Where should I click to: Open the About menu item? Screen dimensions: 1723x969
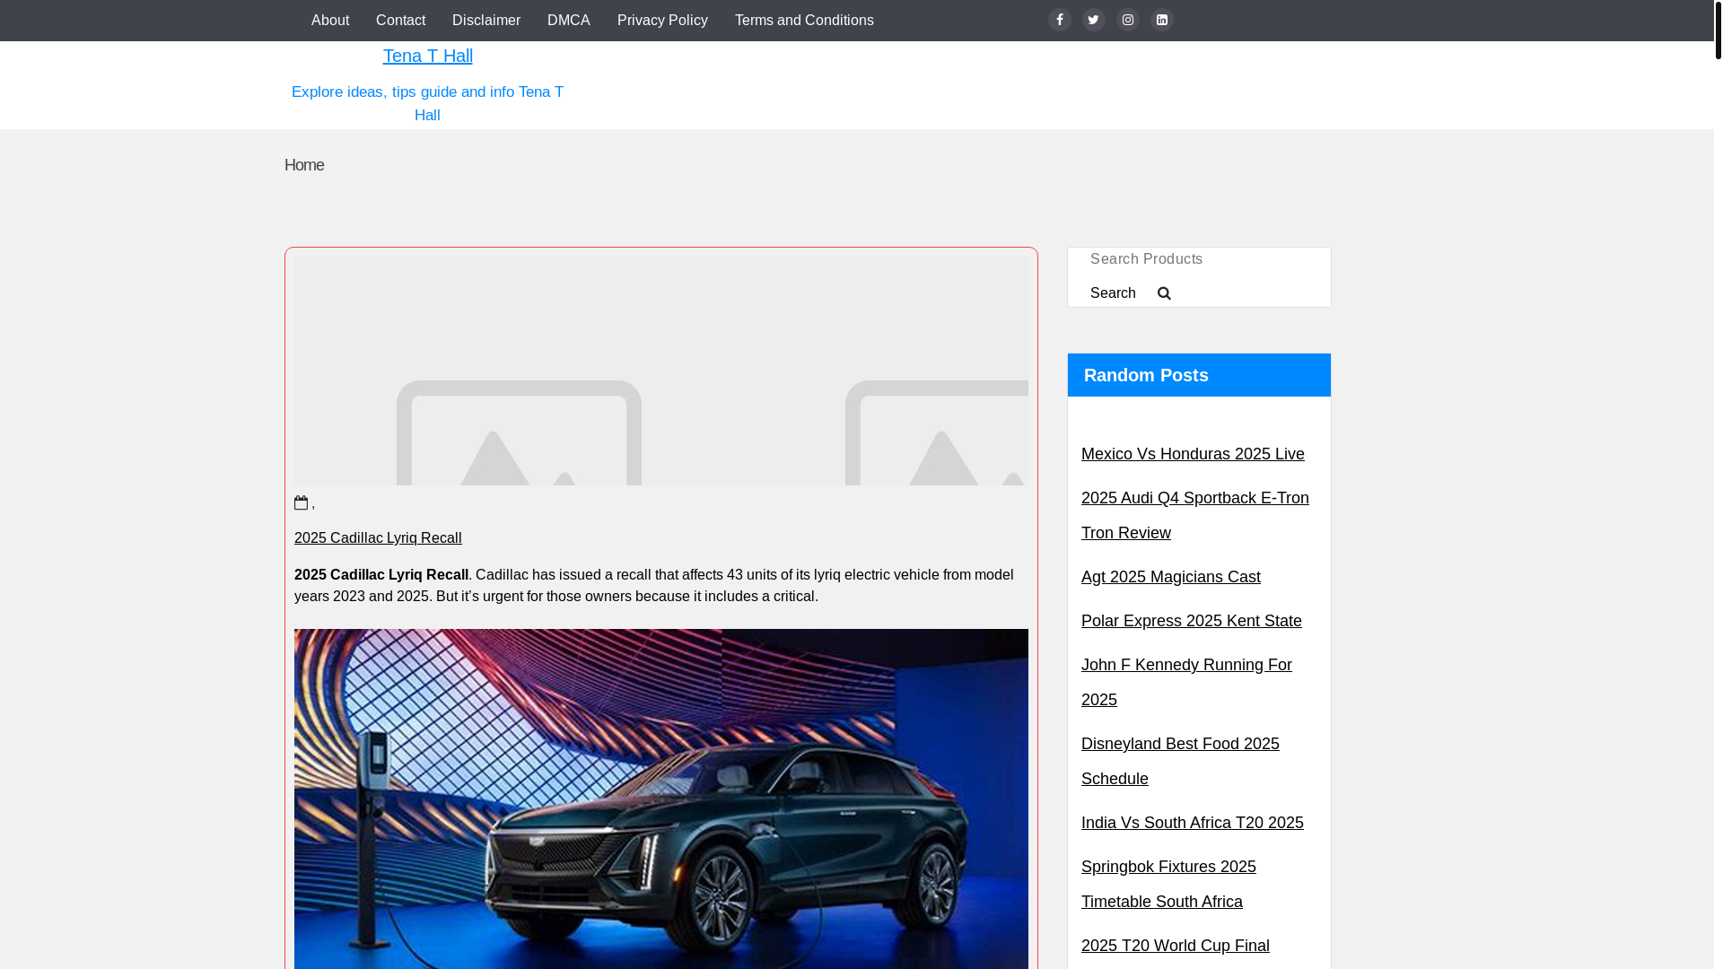330,20
